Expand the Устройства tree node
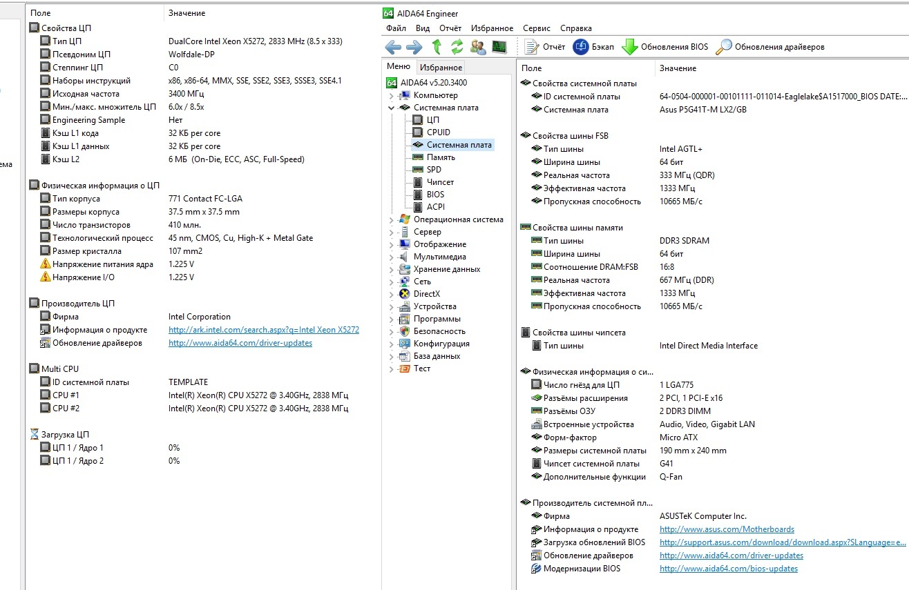The width and height of the screenshot is (909, 590). pyautogui.click(x=392, y=306)
